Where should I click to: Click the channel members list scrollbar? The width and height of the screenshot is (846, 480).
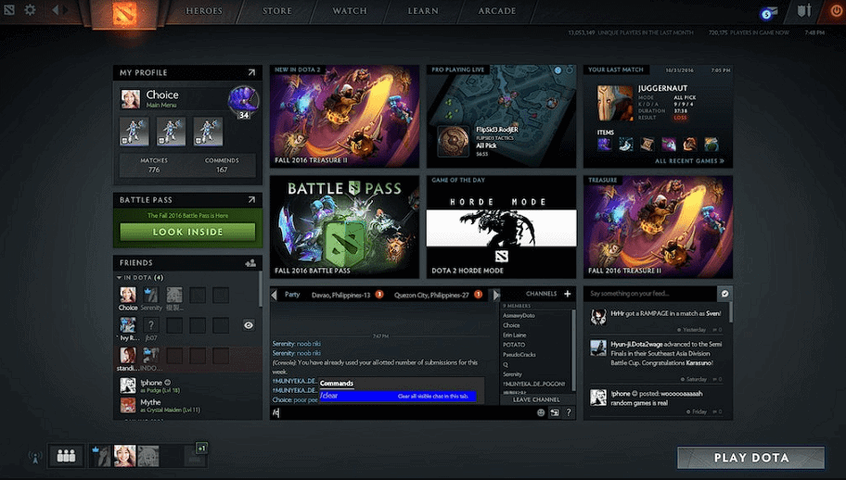point(573,349)
